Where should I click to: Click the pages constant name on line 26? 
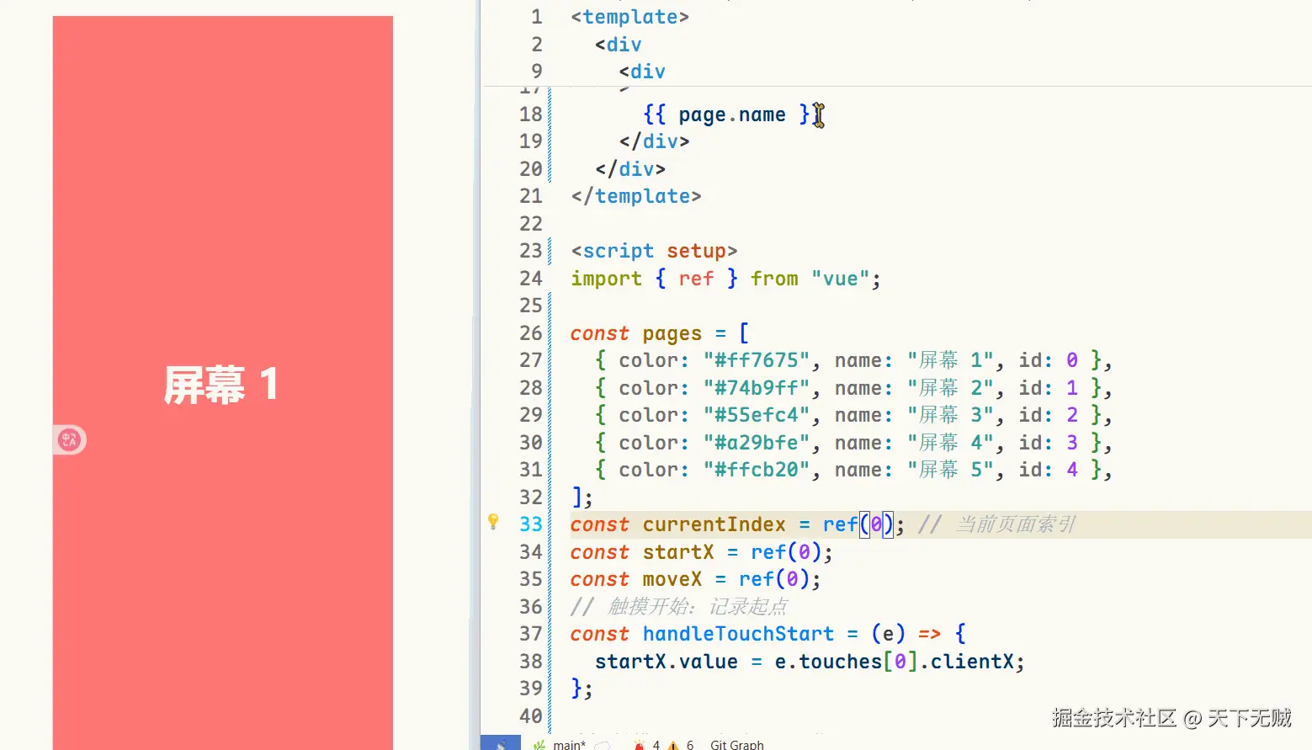(x=672, y=333)
